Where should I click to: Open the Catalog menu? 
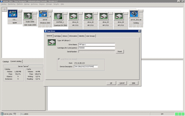(4, 4)
